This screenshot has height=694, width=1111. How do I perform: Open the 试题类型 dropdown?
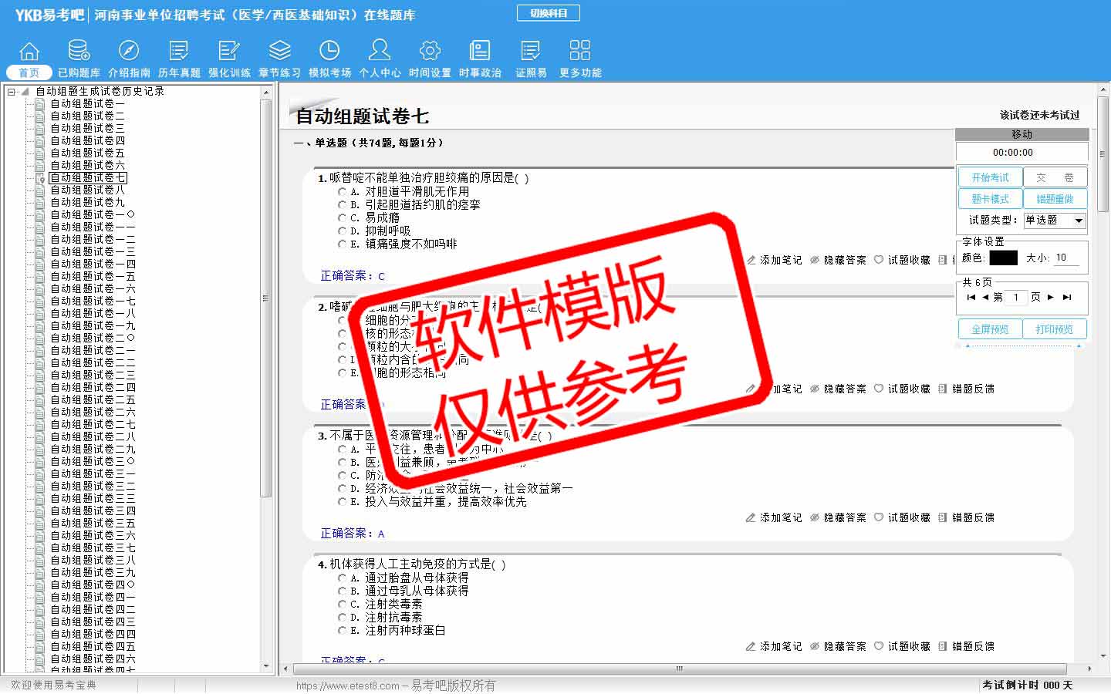[1079, 221]
